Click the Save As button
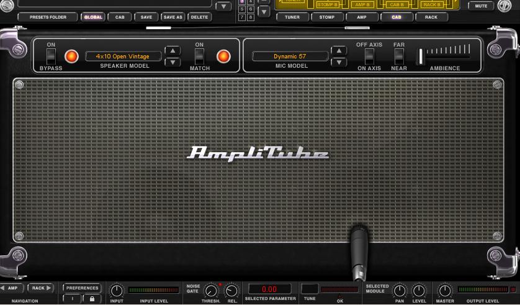 [x=173, y=17]
